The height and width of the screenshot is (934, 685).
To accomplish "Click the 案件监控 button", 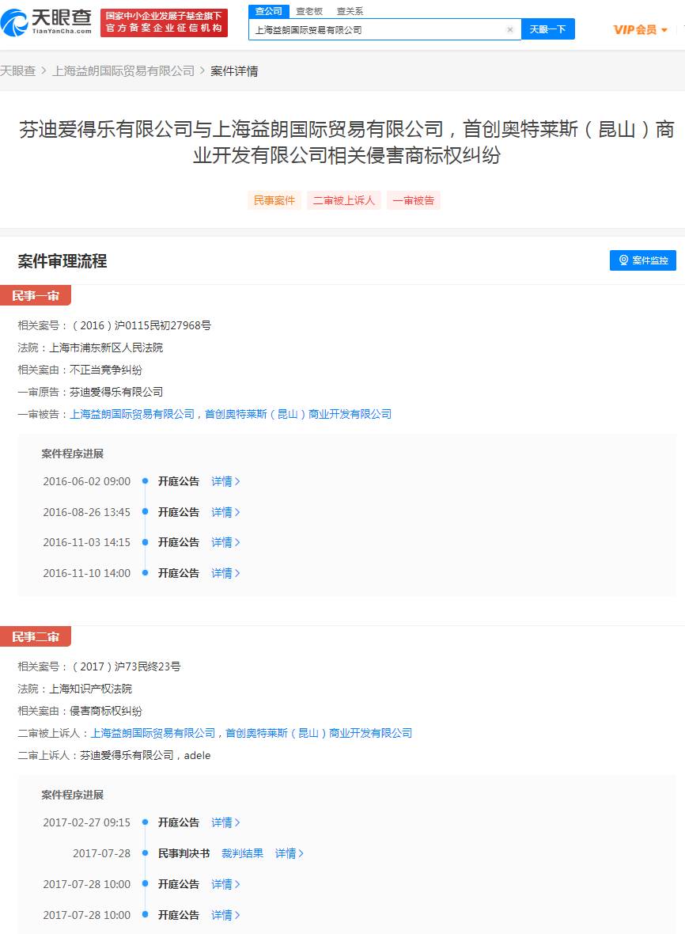I will point(643,260).
